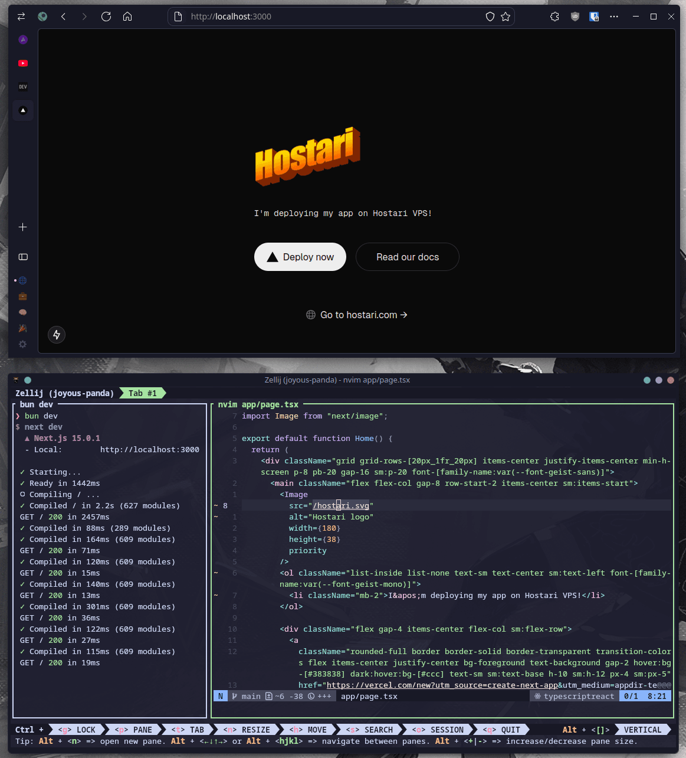Open the tracking protection shield in address bar
This screenshot has width=686, height=758.
pyautogui.click(x=490, y=17)
